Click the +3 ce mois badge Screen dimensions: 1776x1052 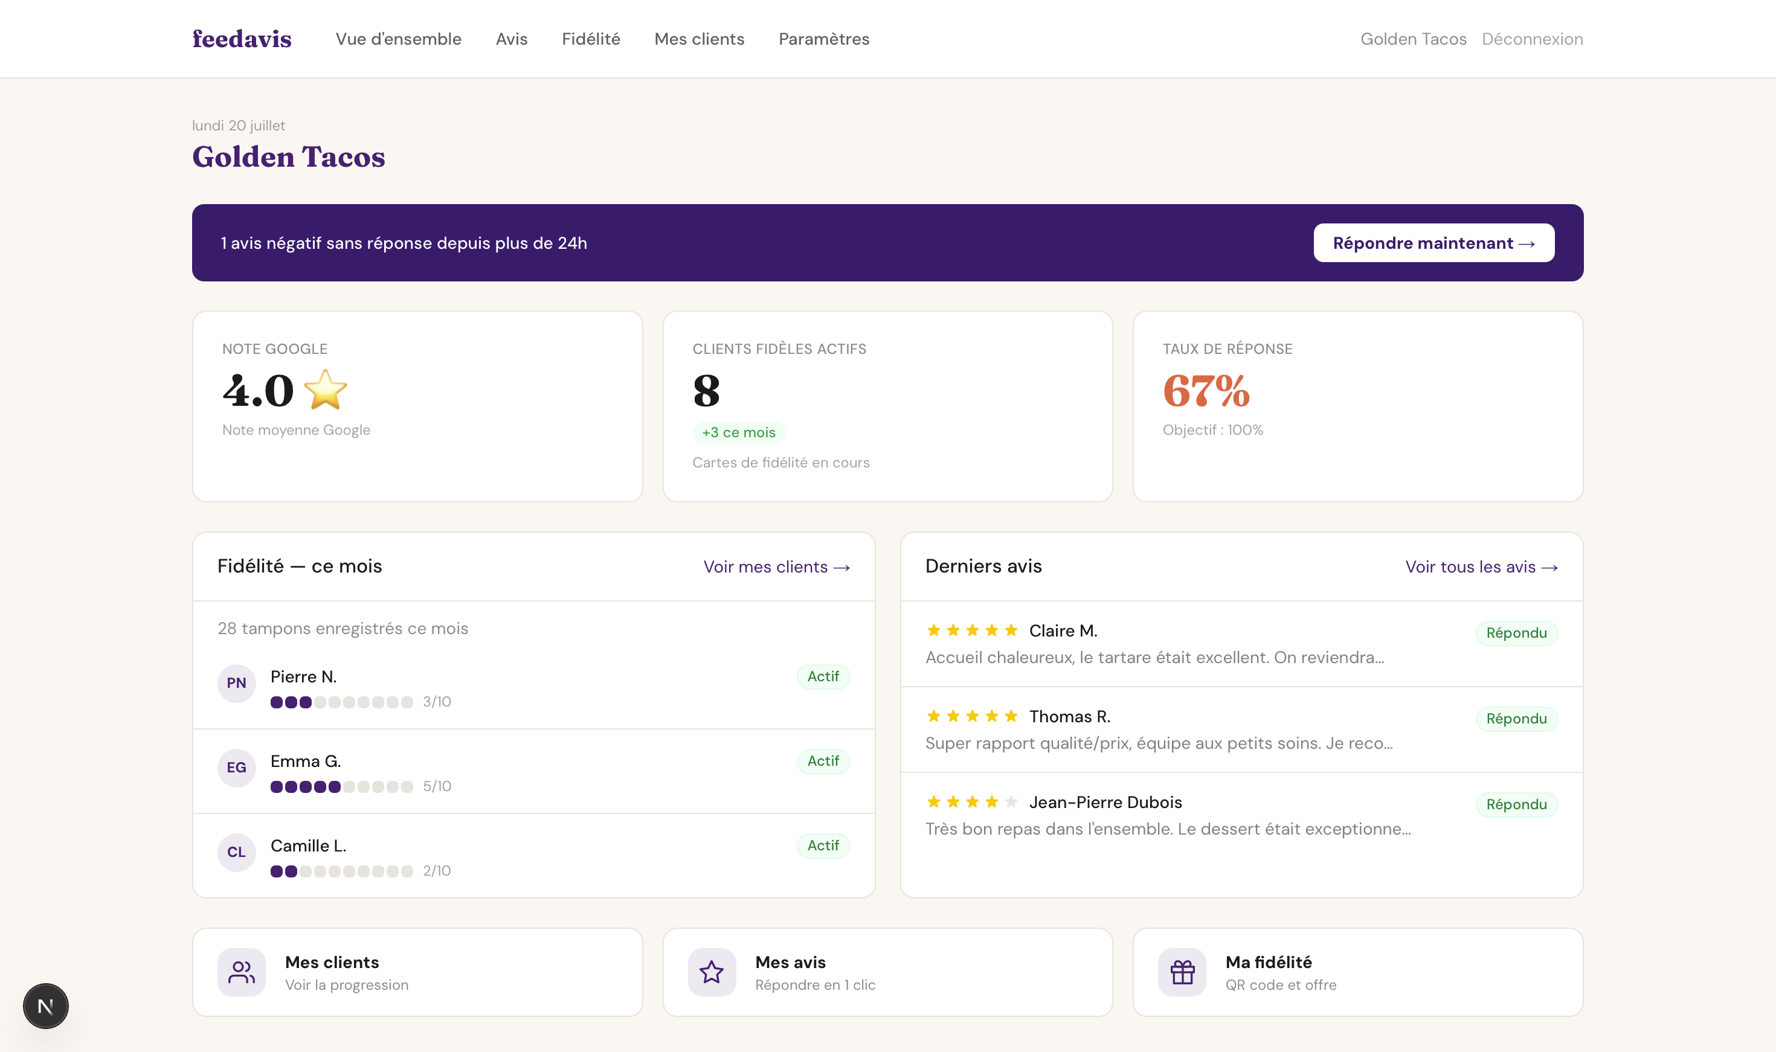(x=739, y=432)
